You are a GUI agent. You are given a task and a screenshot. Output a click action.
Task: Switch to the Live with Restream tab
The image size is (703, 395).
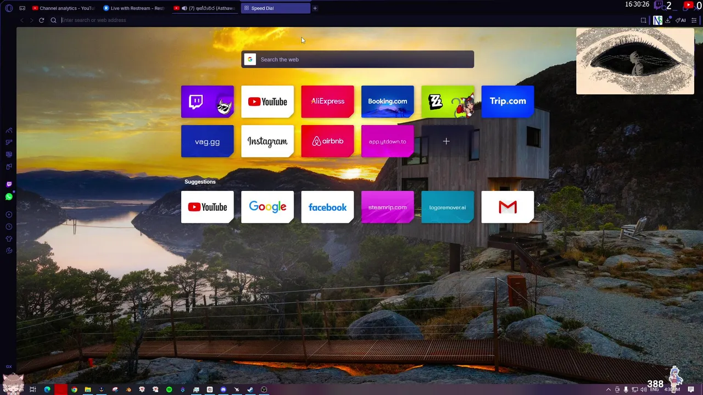(x=134, y=8)
